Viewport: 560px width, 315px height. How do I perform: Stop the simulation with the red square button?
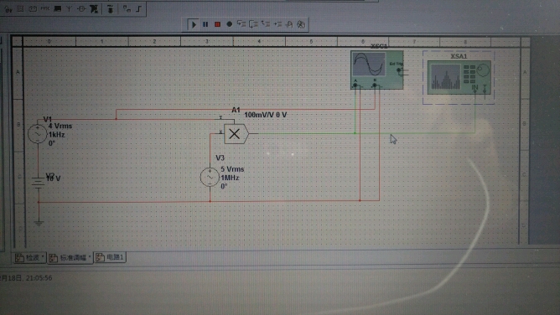[217, 24]
